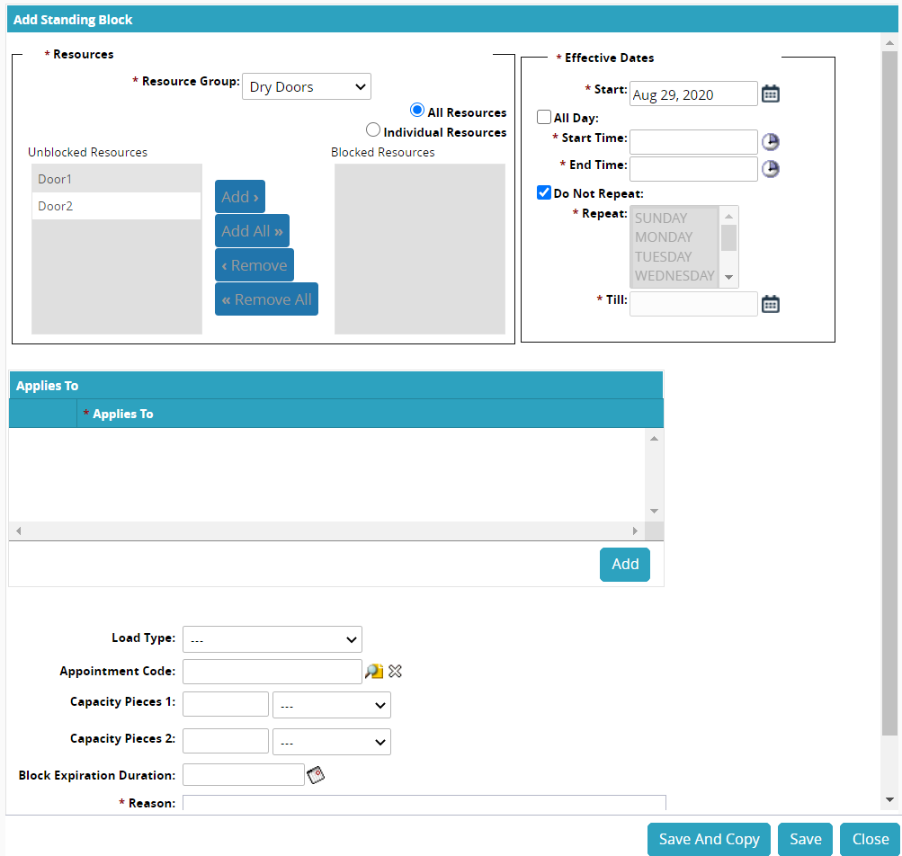Open the Capacity Pieces 1 unit dropdown
The width and height of the screenshot is (902, 856).
coord(331,706)
